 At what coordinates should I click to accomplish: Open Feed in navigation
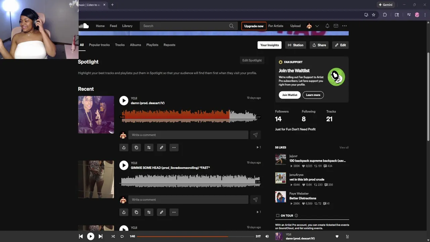click(x=113, y=26)
